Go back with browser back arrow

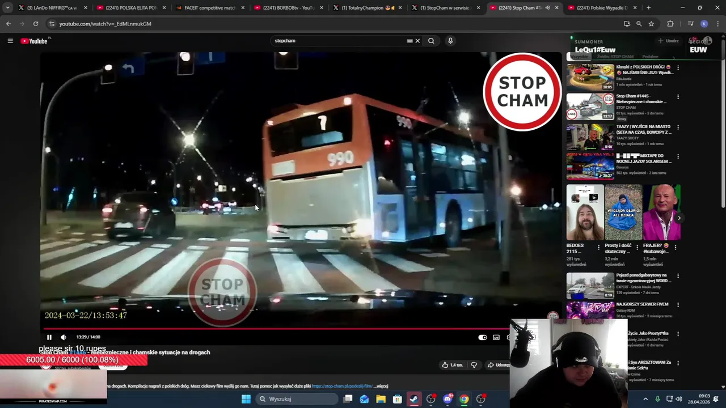[x=9, y=24]
